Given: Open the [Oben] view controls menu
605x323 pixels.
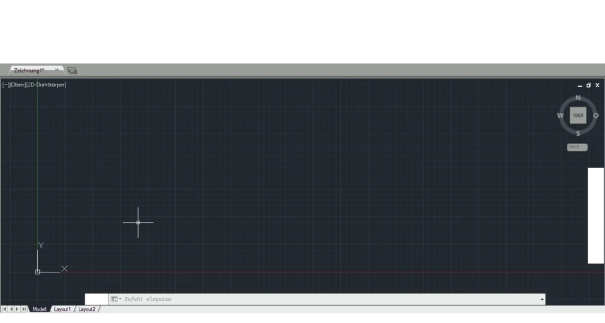Looking at the screenshot, I should (18, 85).
